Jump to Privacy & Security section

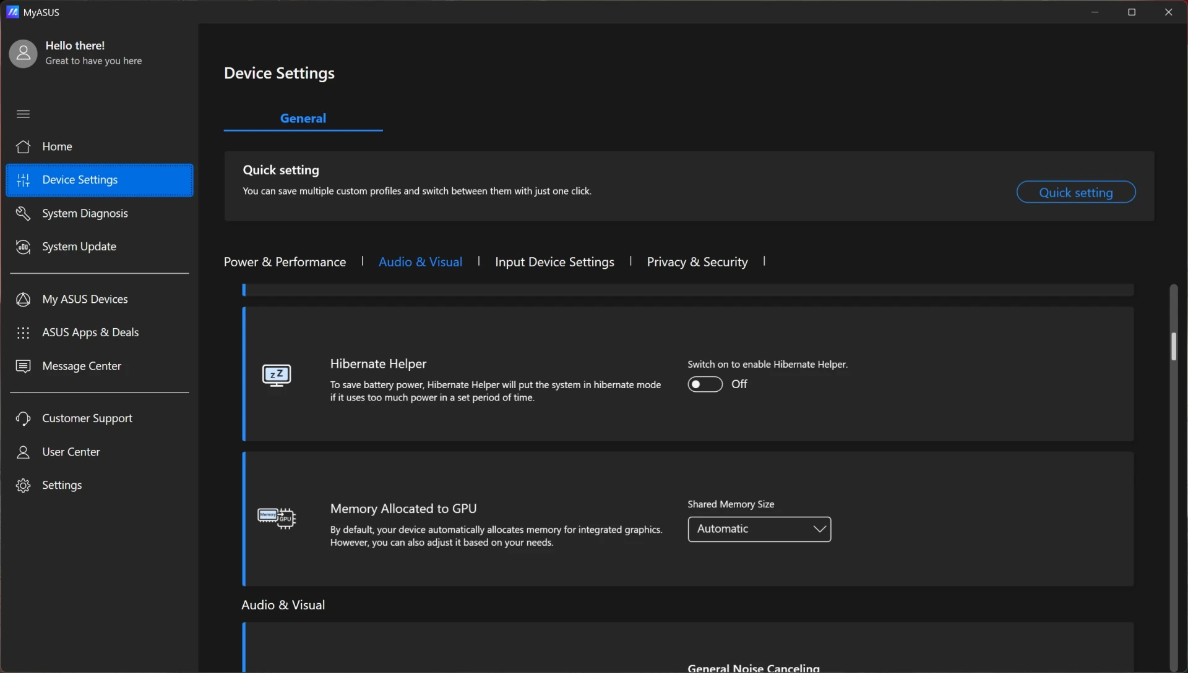697,262
